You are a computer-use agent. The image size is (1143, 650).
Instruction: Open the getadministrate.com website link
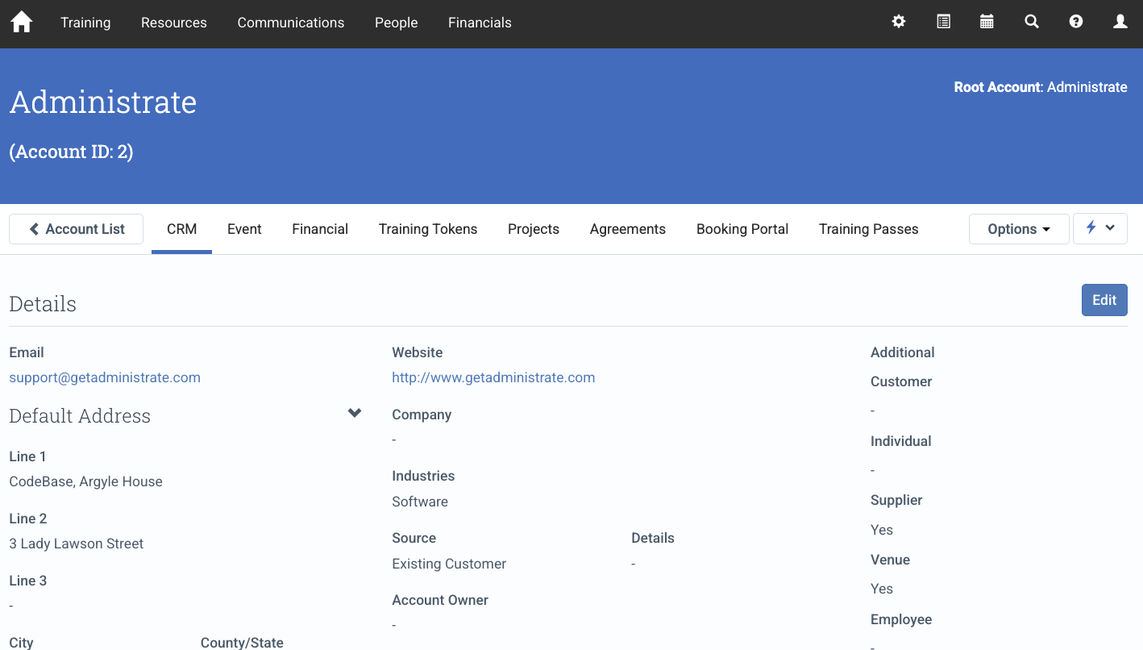pos(493,377)
